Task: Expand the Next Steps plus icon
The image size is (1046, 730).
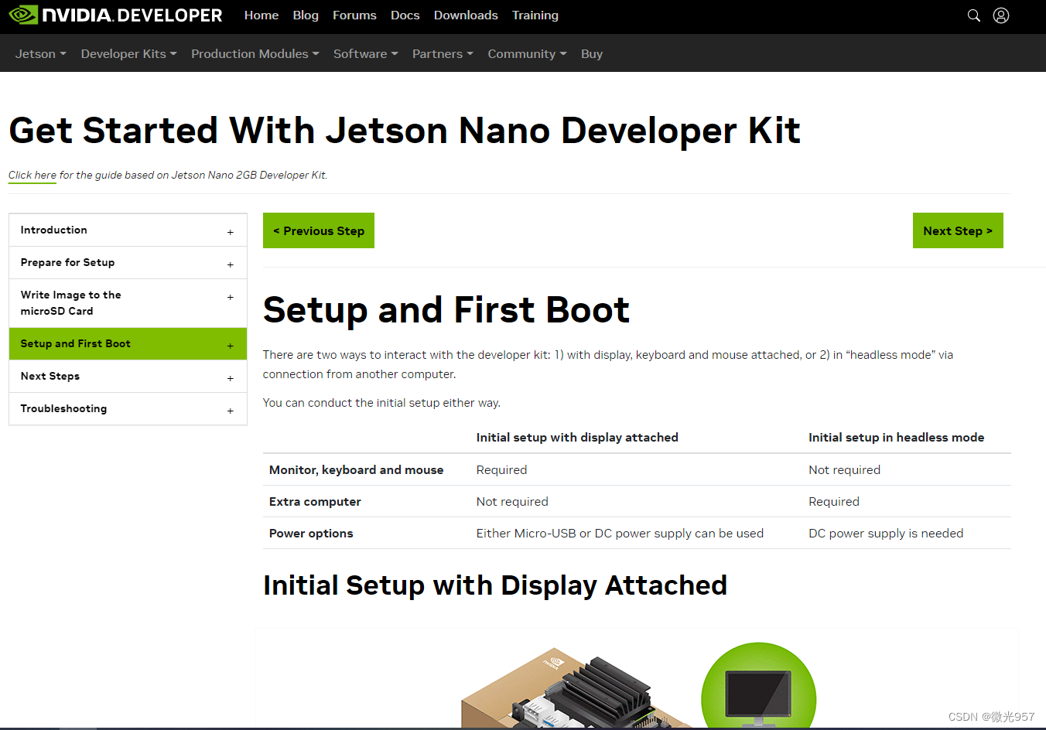Action: (x=231, y=378)
